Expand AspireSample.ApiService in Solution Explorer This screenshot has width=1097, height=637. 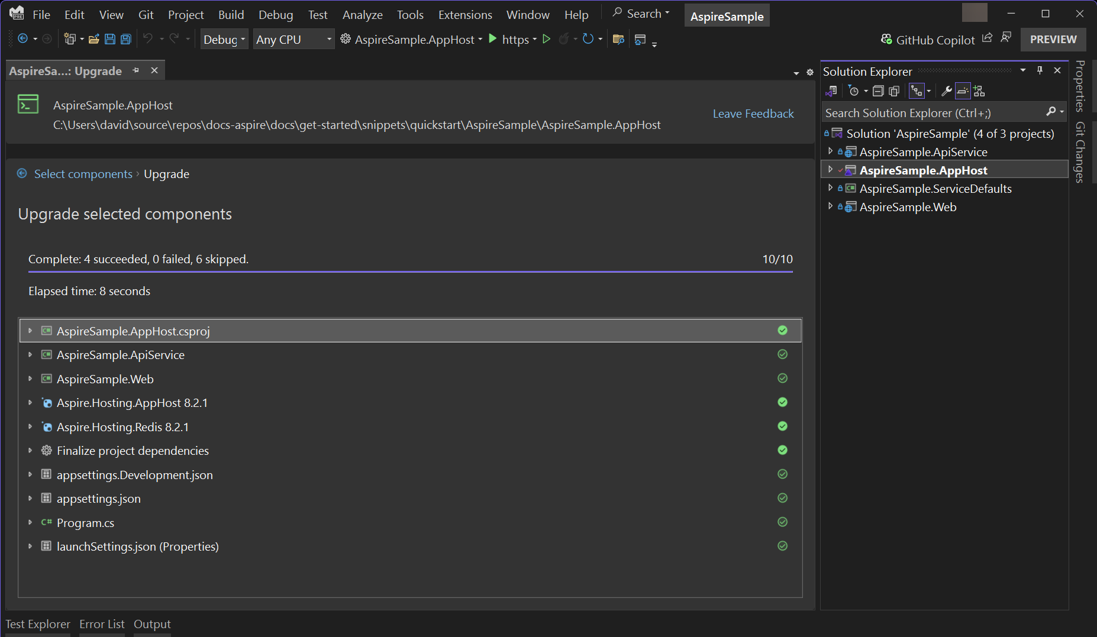pyautogui.click(x=830, y=151)
